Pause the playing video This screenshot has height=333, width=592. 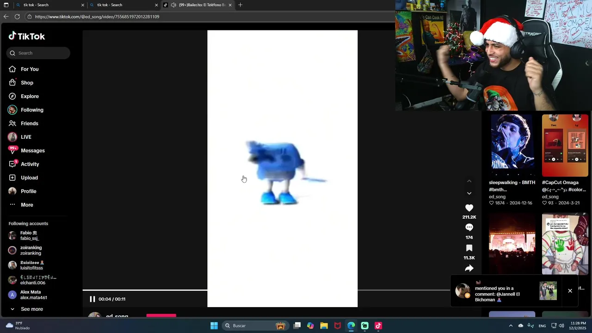[x=92, y=299]
